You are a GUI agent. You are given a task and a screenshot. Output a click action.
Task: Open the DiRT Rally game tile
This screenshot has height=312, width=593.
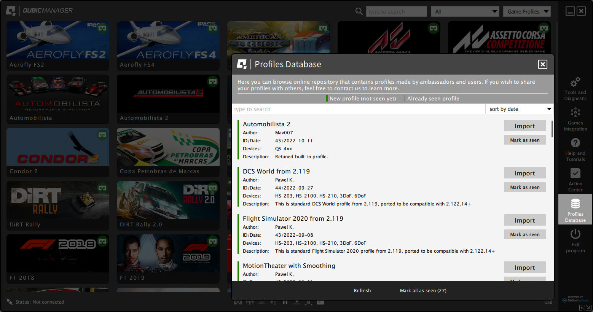pyautogui.click(x=58, y=205)
